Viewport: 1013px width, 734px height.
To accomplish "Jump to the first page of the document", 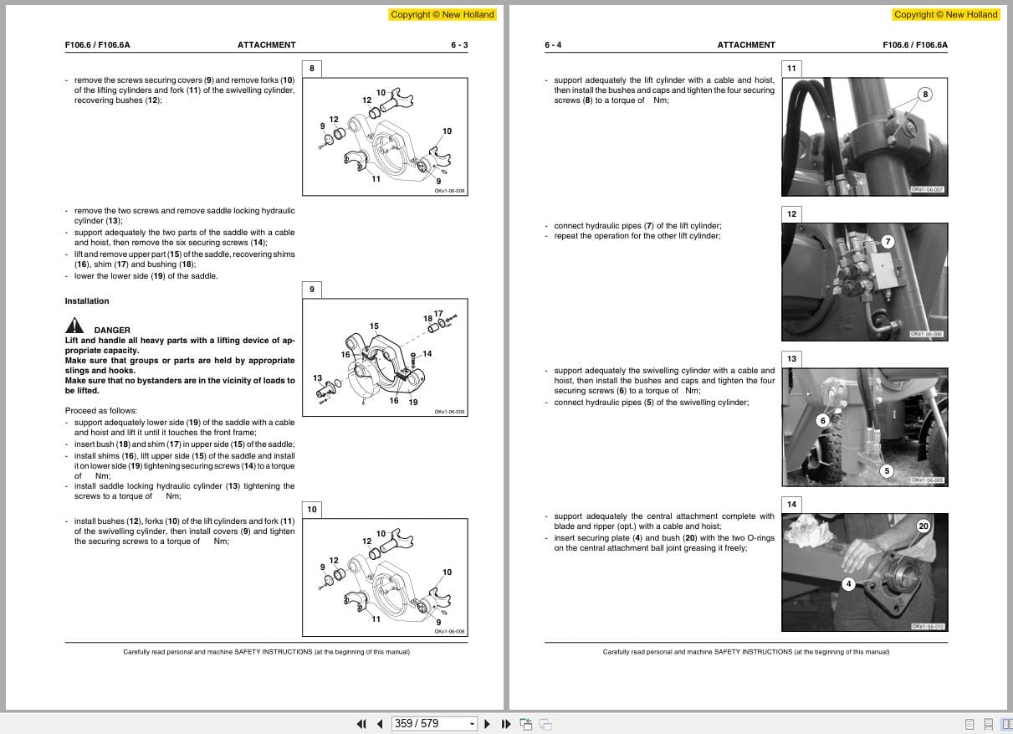I will tap(362, 723).
